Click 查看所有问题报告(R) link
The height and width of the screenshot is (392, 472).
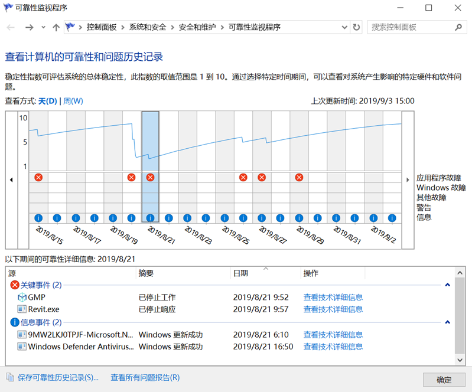point(145,378)
